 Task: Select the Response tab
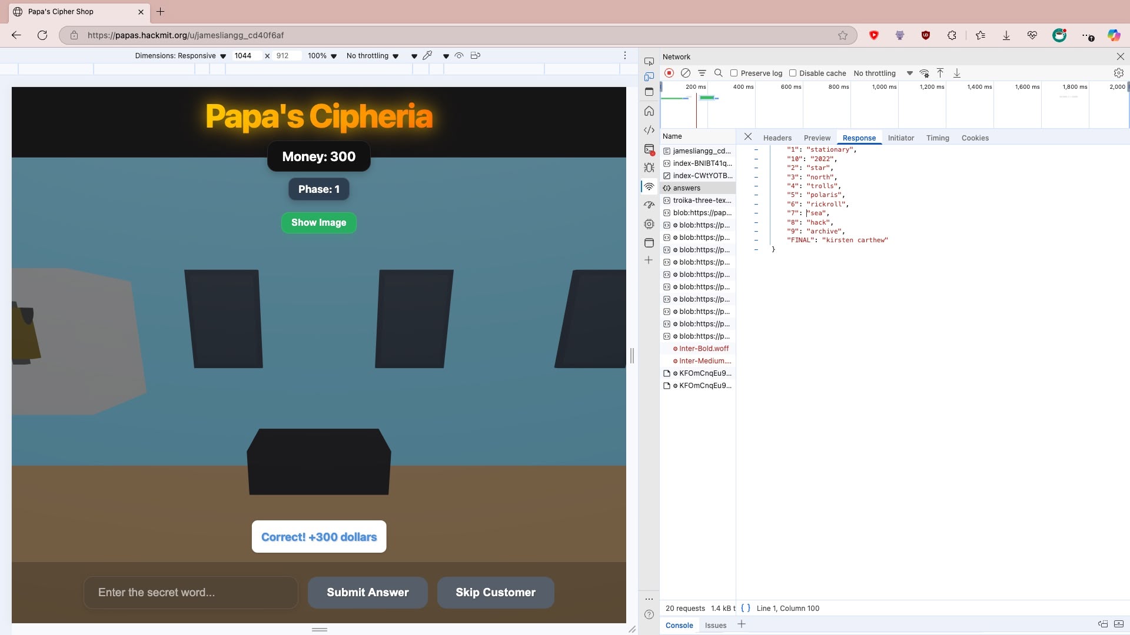[859, 138]
